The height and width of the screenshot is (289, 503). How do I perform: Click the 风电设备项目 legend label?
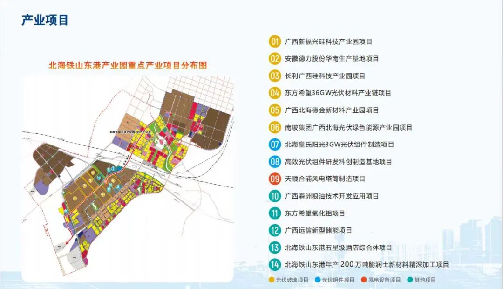[384, 280]
